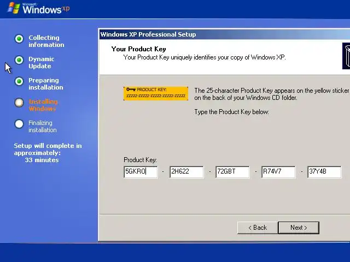Click the "Product Key:" field label
Screen dimensions: 350x262
point(140,160)
